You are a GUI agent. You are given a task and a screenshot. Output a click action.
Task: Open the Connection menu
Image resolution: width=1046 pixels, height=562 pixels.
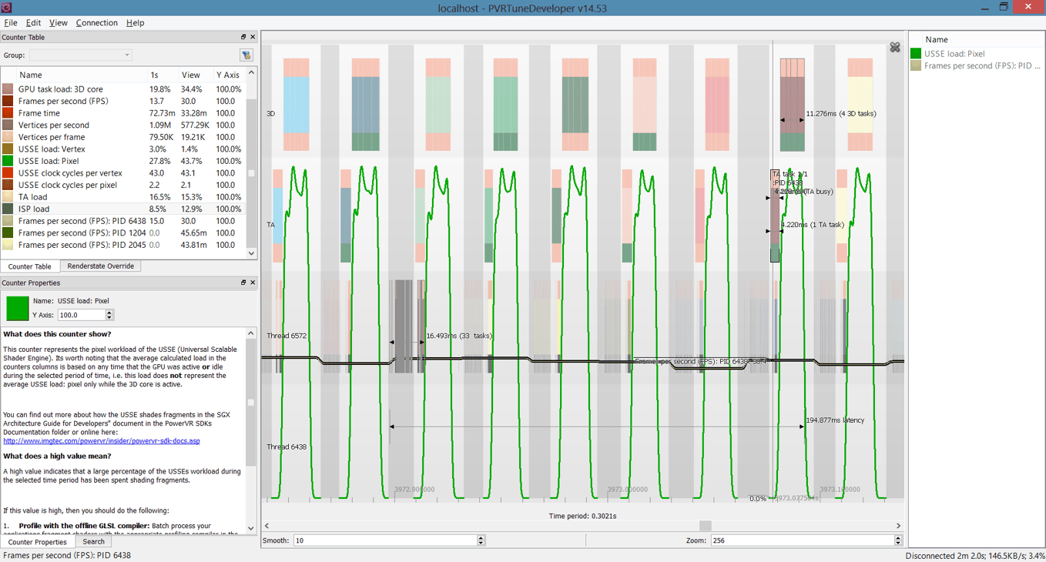click(96, 22)
